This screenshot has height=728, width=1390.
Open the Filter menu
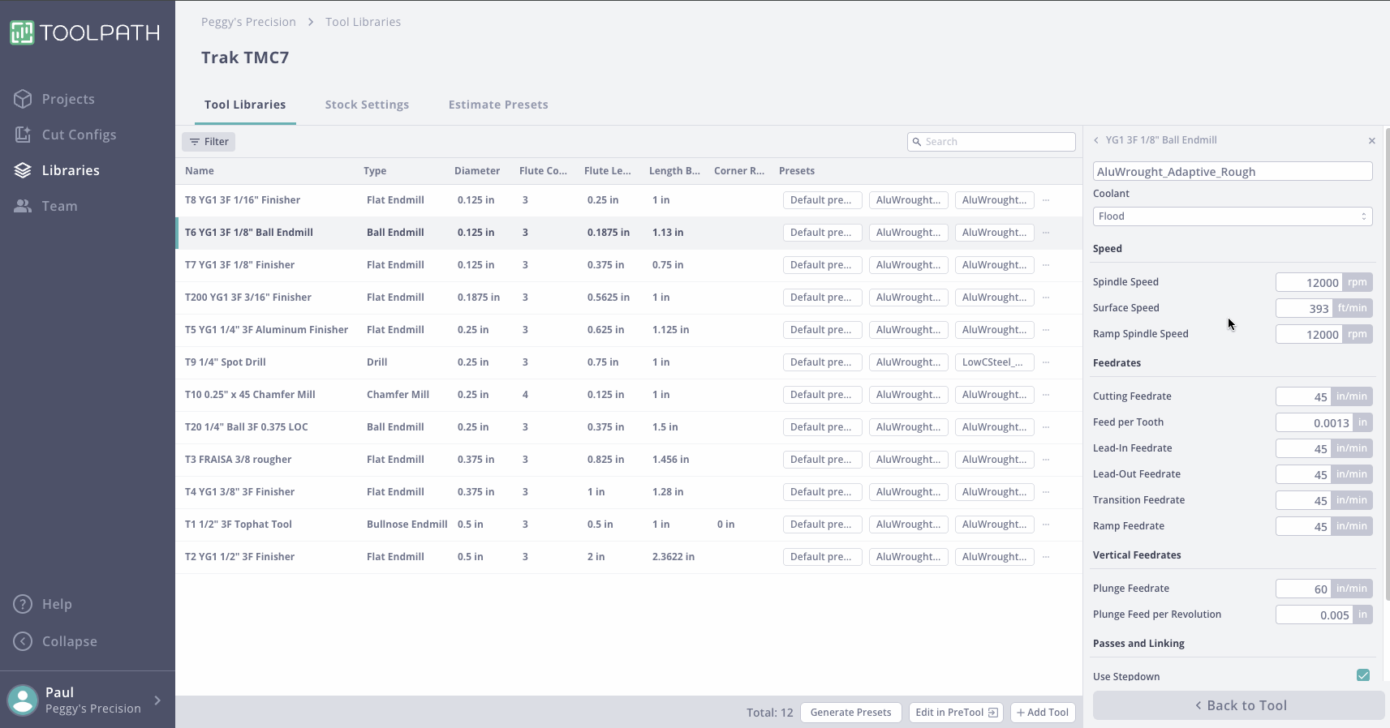pos(209,142)
